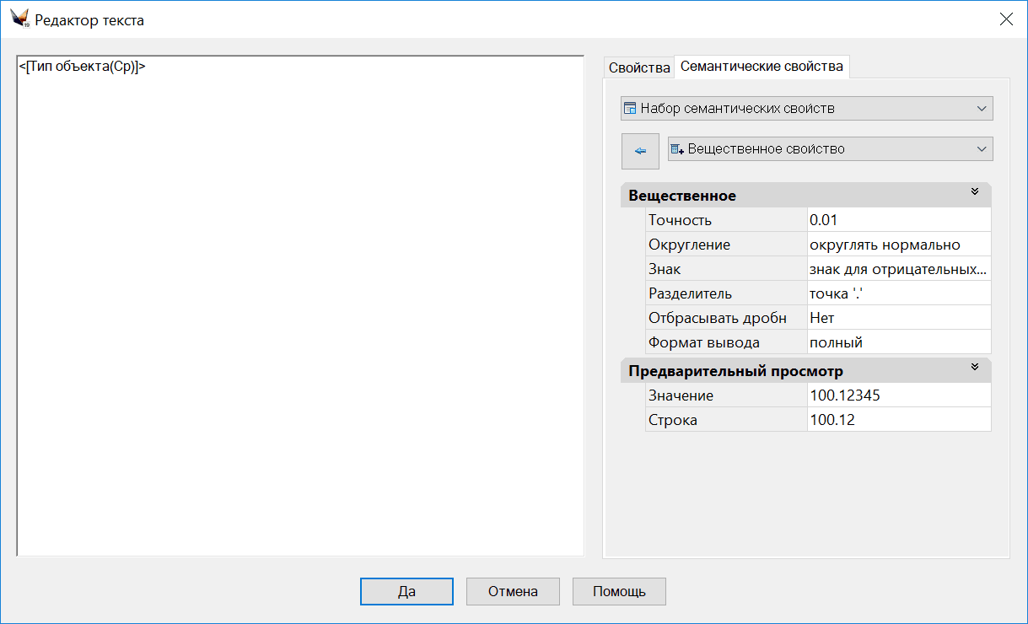Change the Разделитель value точка
Image resolution: width=1028 pixels, height=624 pixels.
899,293
